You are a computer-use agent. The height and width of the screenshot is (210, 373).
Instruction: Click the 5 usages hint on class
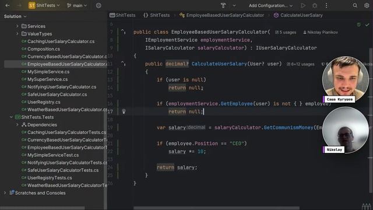click(286, 33)
